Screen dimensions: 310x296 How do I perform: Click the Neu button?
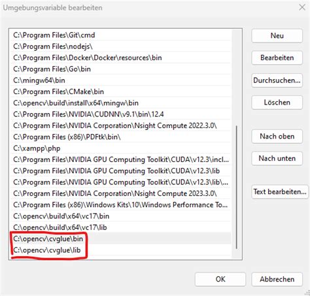277,35
